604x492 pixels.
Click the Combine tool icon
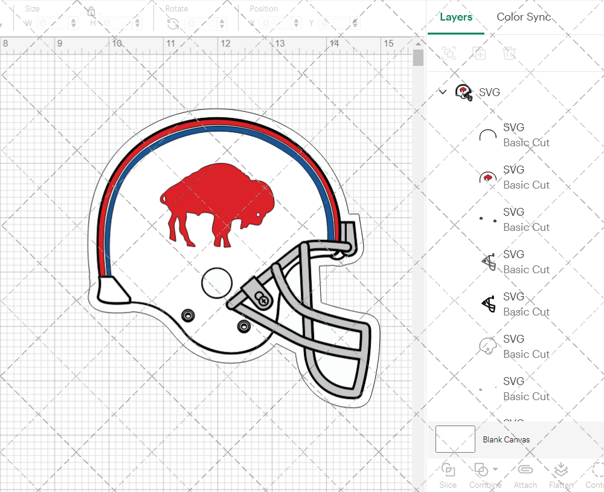(481, 470)
